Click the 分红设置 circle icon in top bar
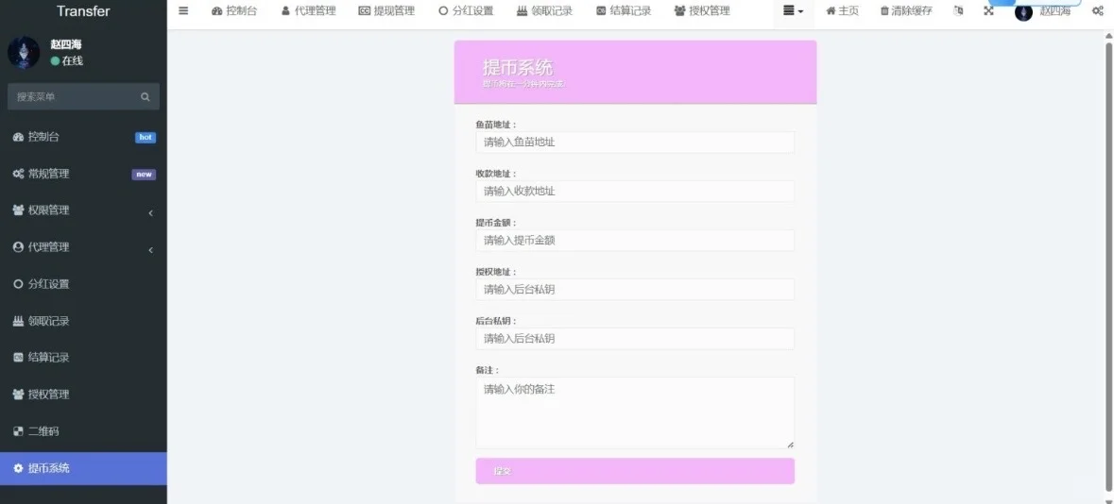This screenshot has width=1114, height=504. [443, 10]
